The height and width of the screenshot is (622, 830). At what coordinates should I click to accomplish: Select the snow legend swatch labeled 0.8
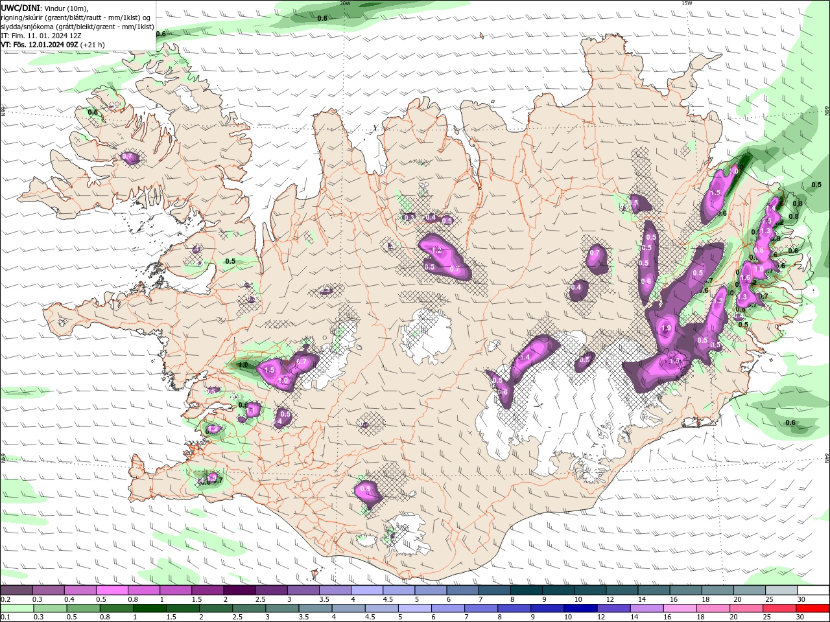[x=143, y=590]
